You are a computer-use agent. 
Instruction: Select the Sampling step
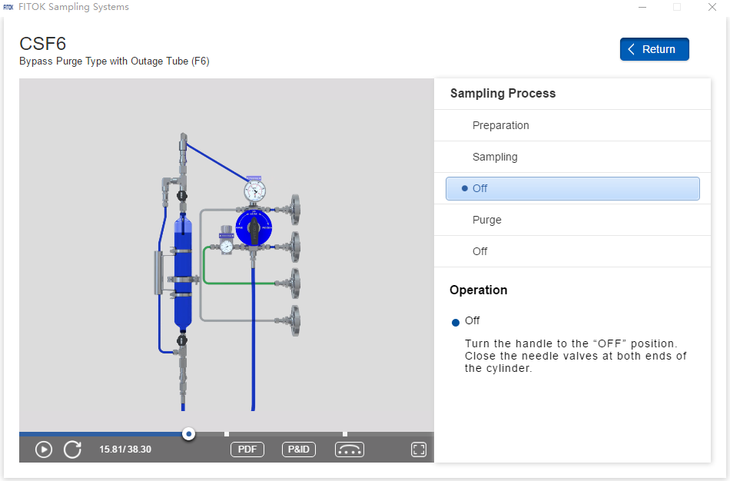tap(495, 157)
